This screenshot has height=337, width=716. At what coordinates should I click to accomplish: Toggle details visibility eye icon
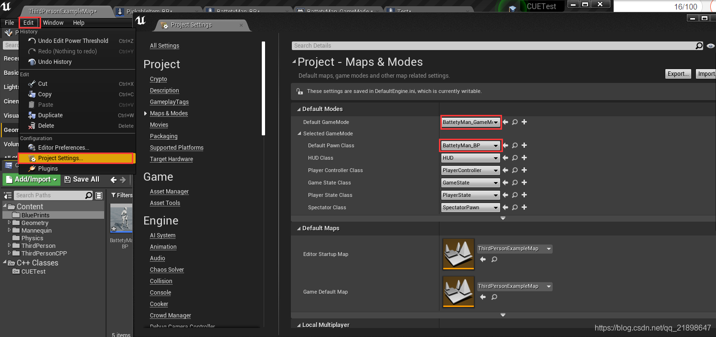[x=711, y=46]
